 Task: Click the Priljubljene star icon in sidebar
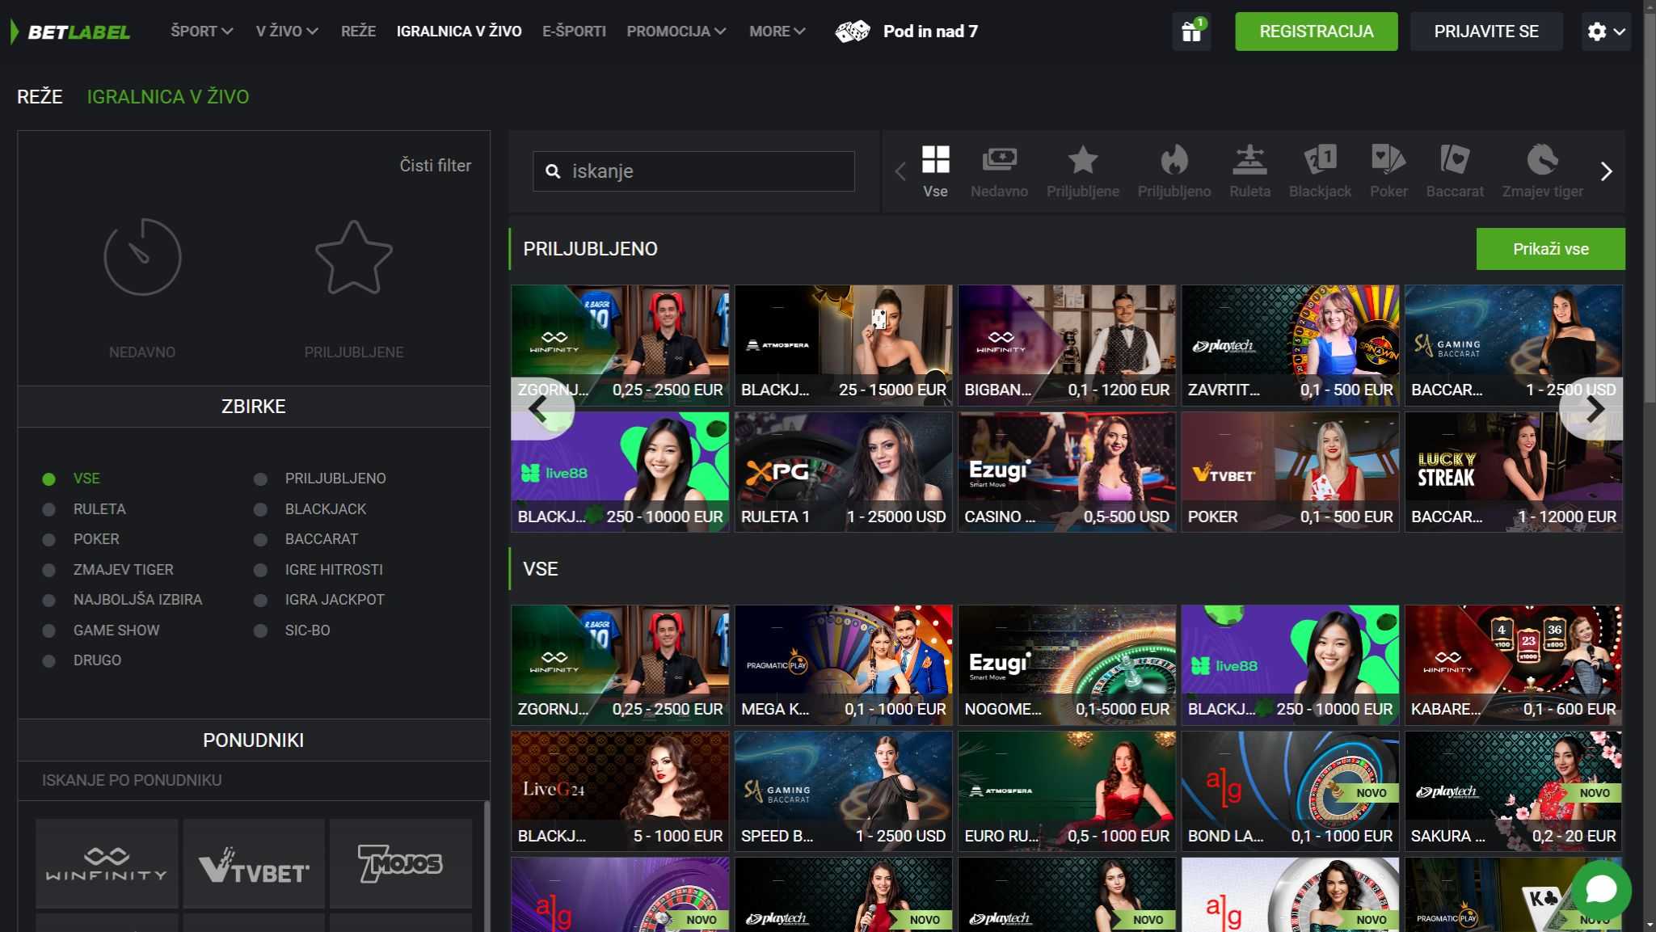pos(354,257)
